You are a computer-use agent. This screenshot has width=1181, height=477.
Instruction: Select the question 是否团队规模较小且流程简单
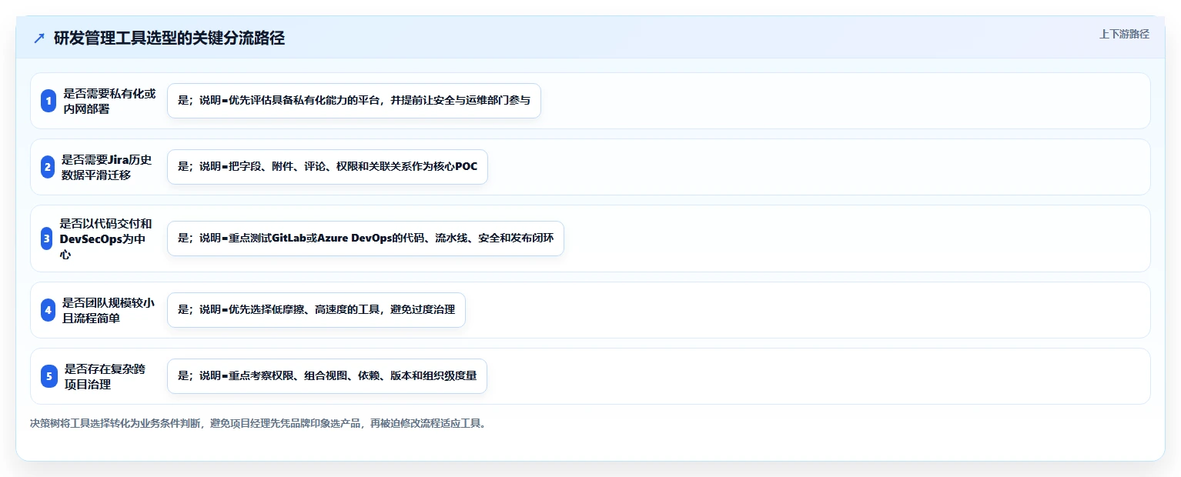point(109,310)
